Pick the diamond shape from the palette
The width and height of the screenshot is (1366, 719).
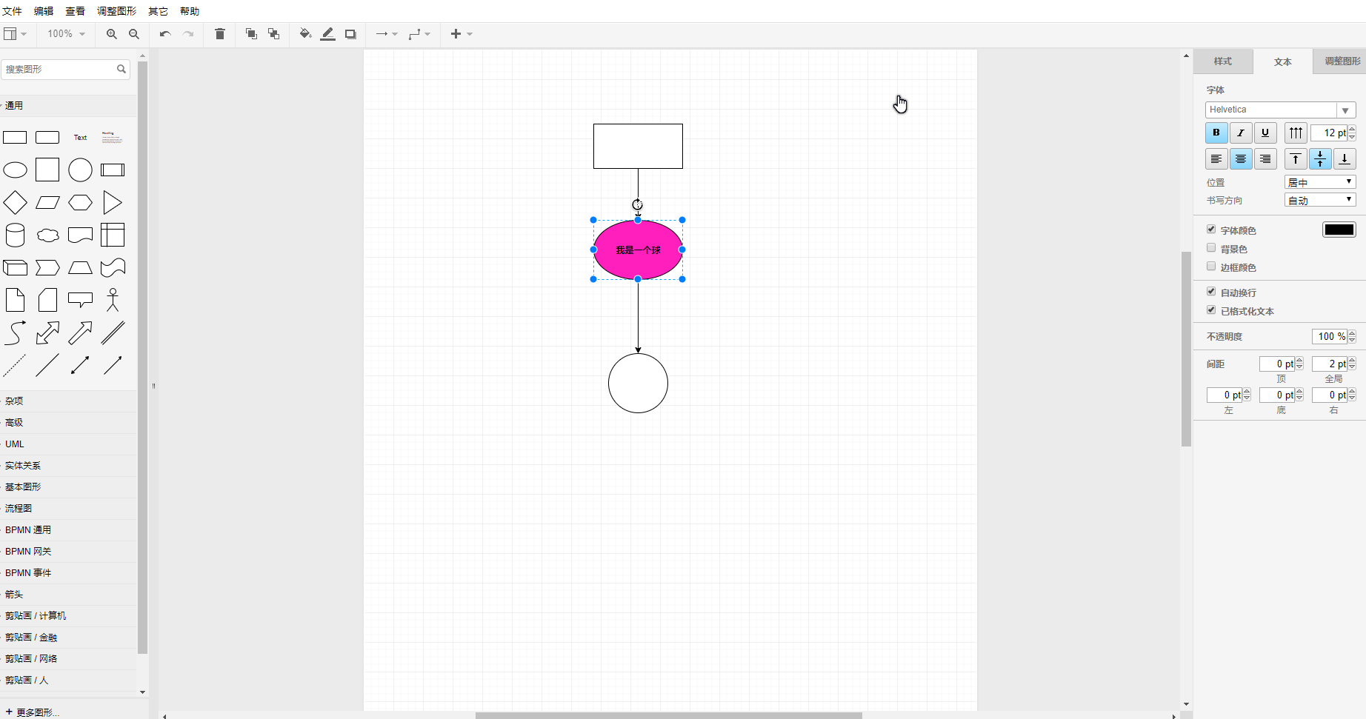[x=15, y=202]
